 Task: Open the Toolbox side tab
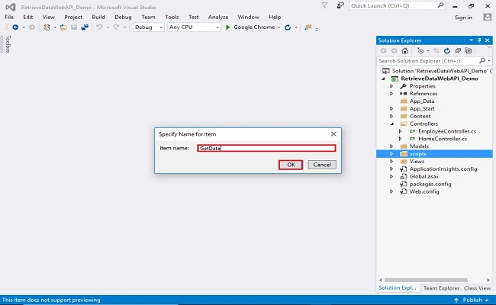8,44
